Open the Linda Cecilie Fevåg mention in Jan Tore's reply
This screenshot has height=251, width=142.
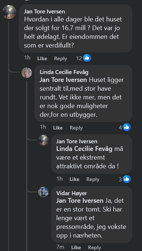click(x=84, y=149)
